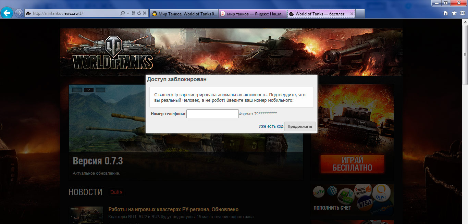468x224 pixels.
Task: Open the blank new tab button
Action: (360, 14)
